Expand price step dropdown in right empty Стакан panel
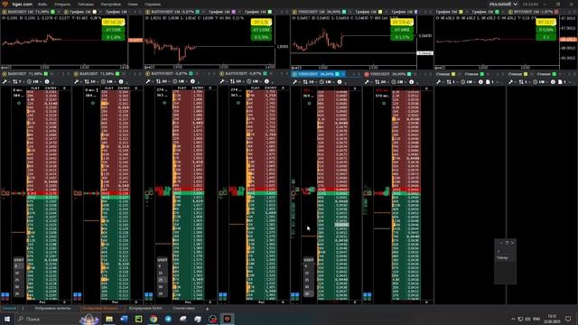 click(x=525, y=81)
